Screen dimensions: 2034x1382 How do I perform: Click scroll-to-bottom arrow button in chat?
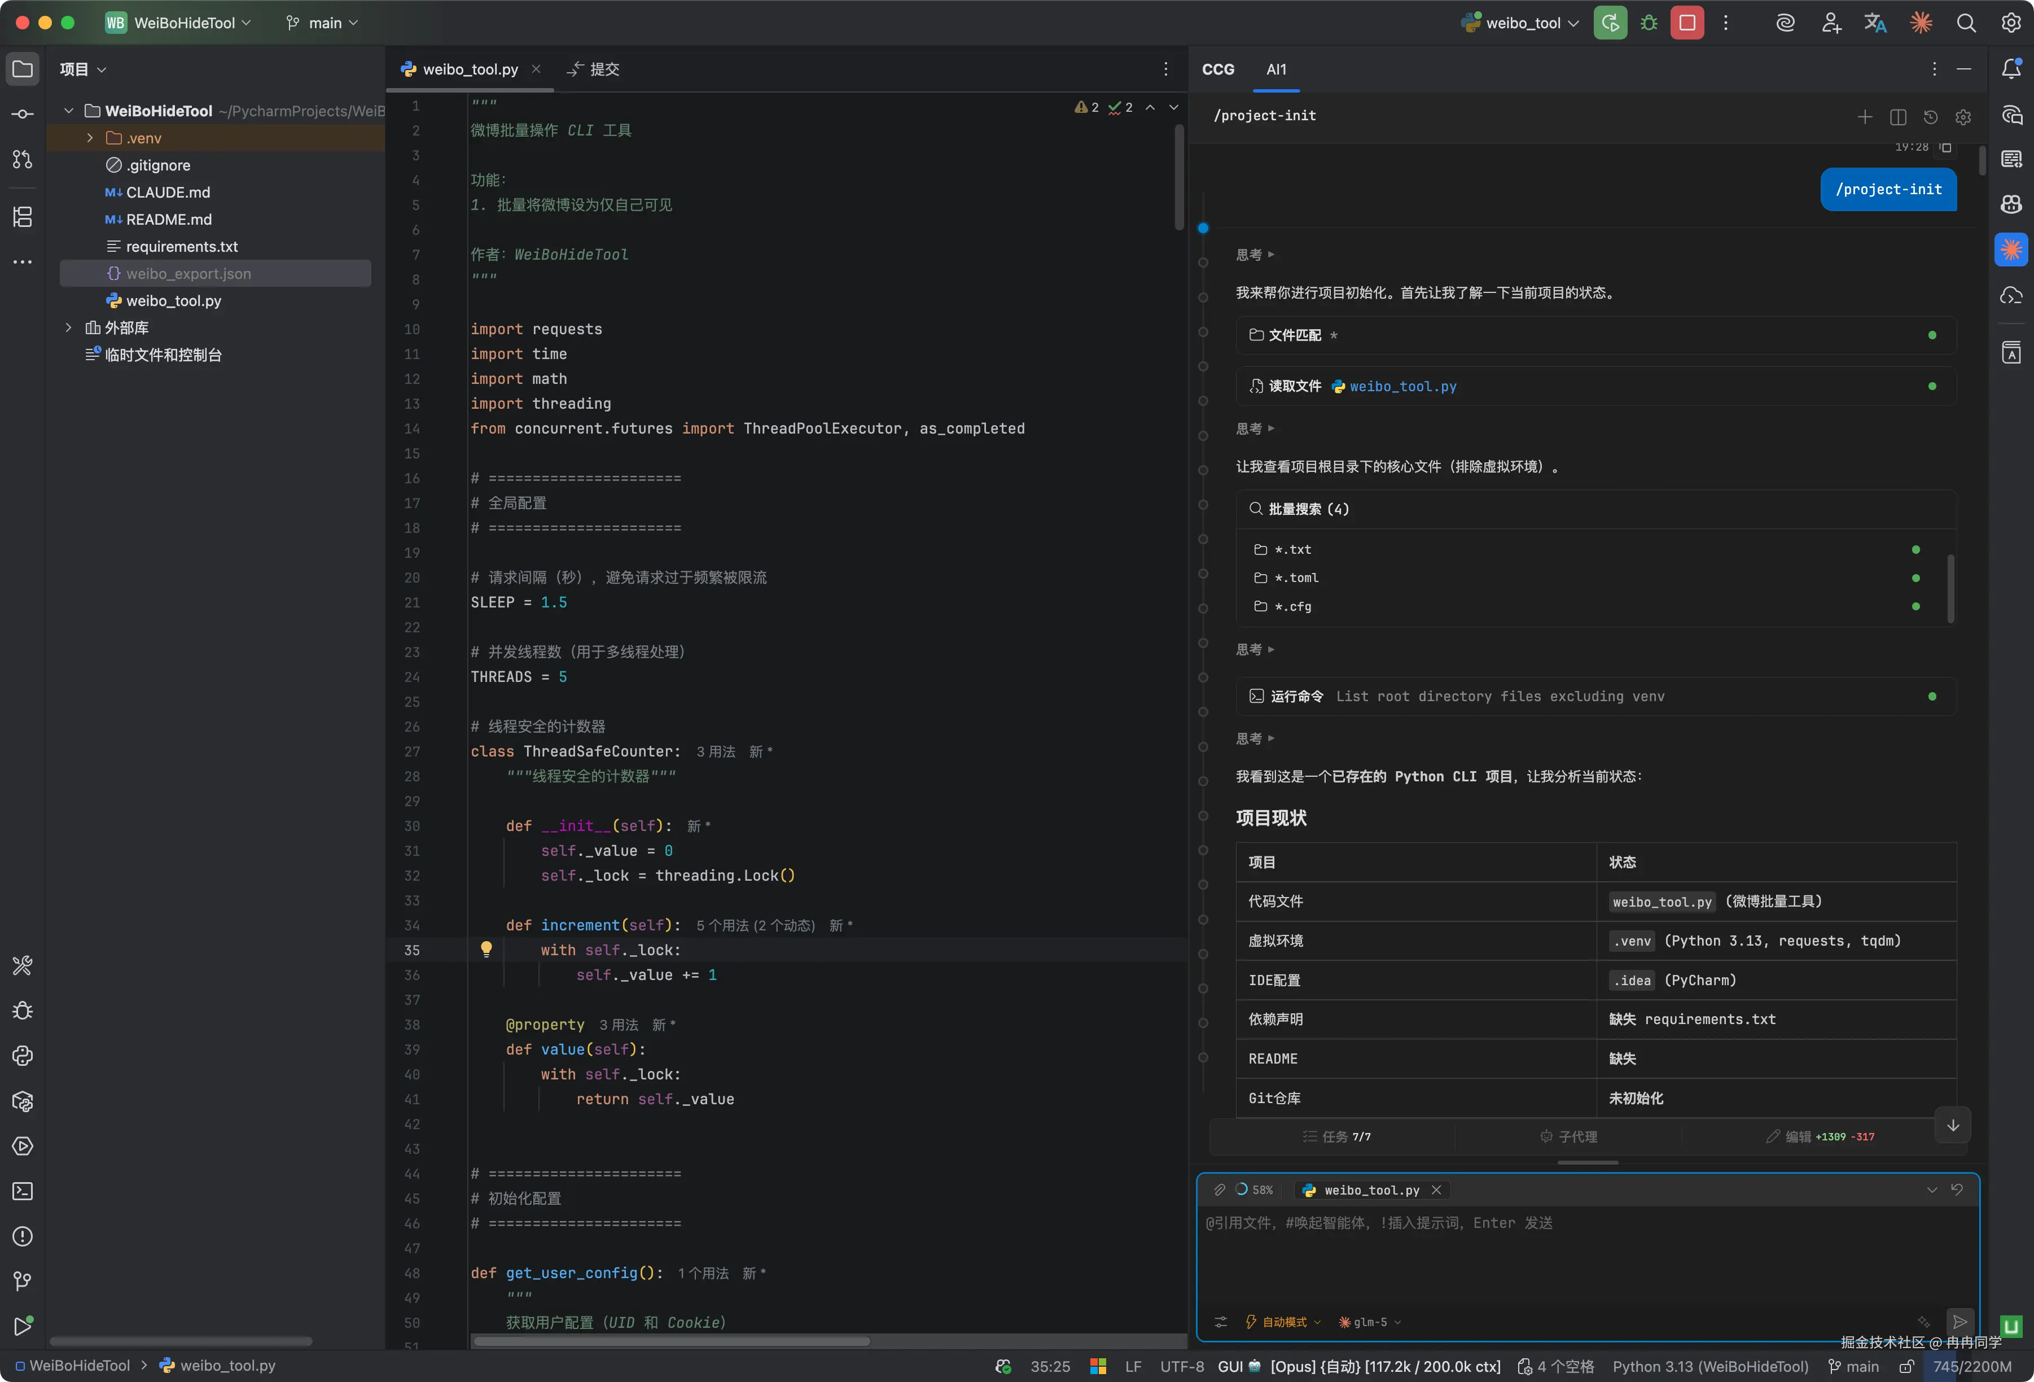pos(1953,1126)
